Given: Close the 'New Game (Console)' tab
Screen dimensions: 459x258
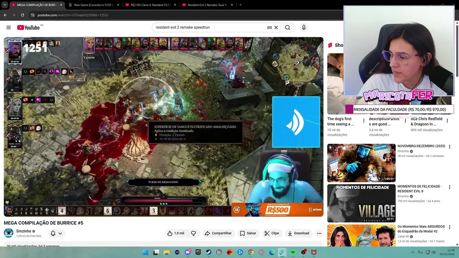Looking at the screenshot, I should 118,5.
